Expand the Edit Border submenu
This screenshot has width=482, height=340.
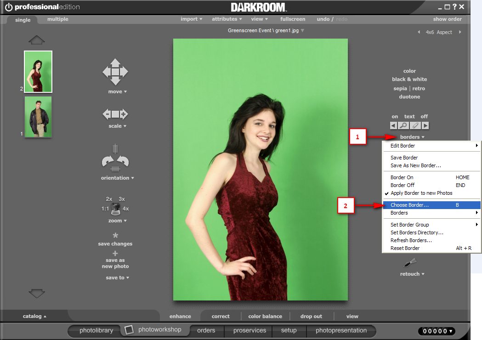[431, 146]
